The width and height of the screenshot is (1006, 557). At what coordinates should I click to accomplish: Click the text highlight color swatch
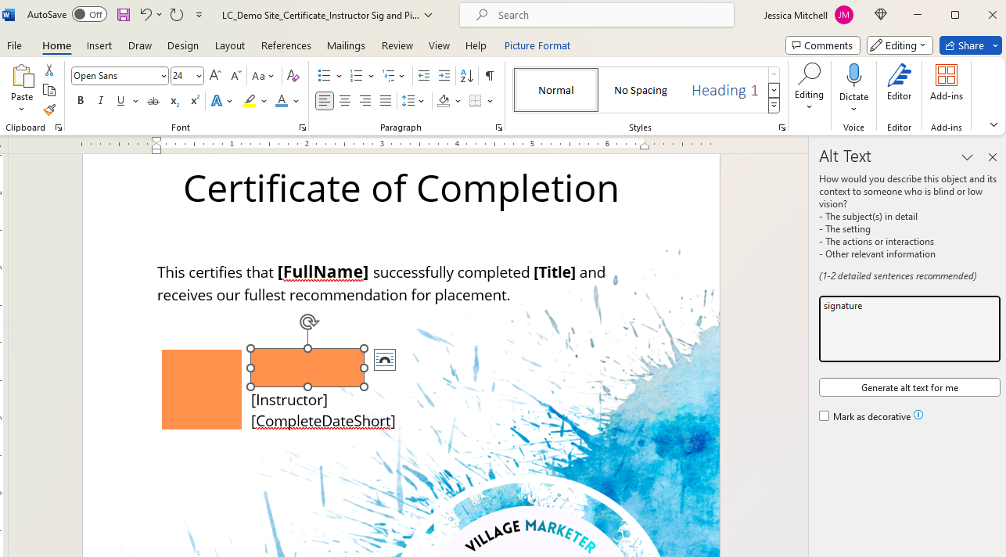coord(250,101)
